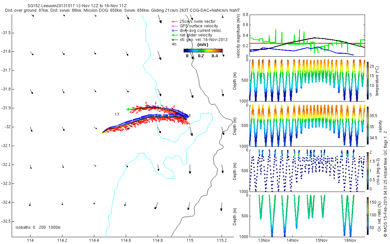Click longitude tick label '114.2'

point(62,240)
